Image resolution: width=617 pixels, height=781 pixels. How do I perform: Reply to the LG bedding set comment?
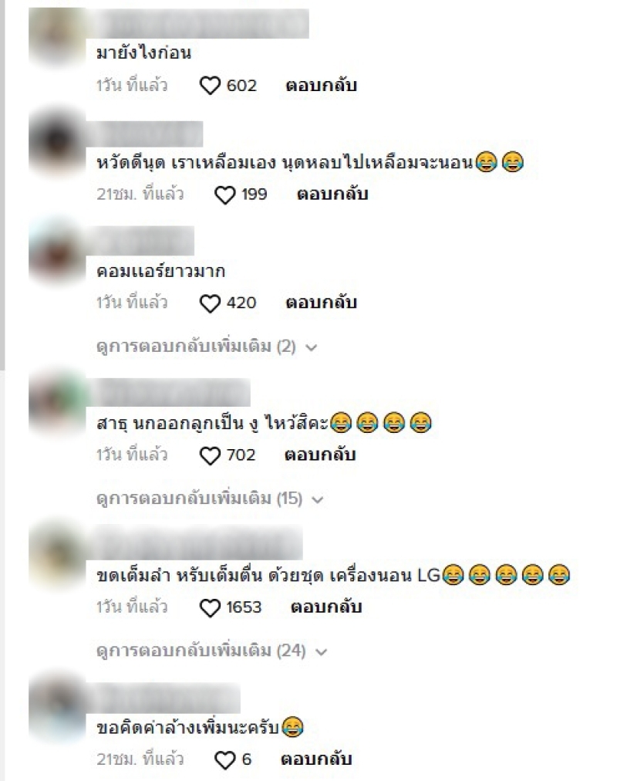pos(326,607)
